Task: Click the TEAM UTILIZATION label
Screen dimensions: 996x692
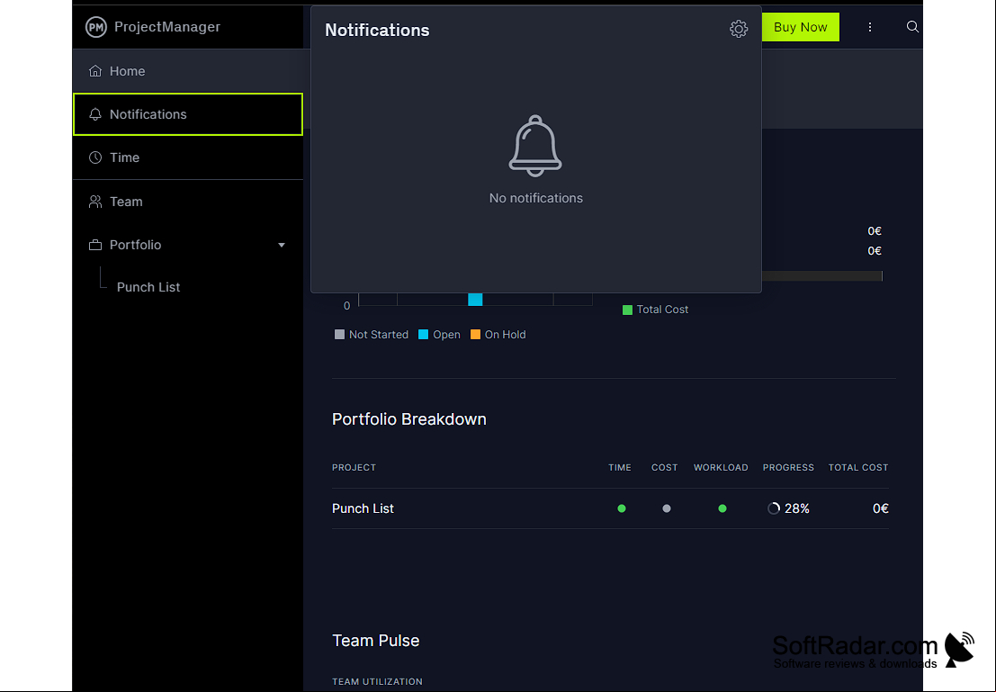Action: 377,682
